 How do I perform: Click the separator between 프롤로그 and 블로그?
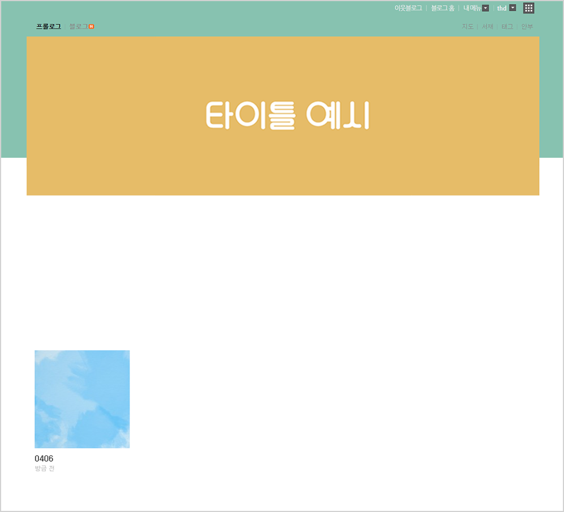(x=65, y=27)
